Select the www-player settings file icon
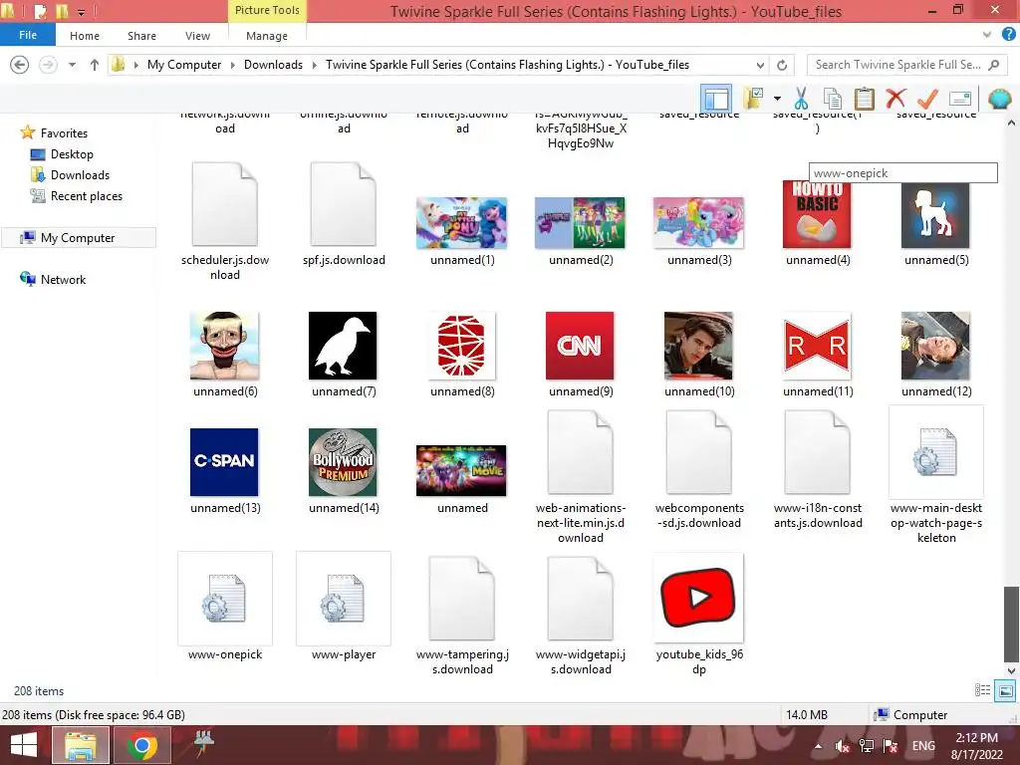The width and height of the screenshot is (1020, 765). coord(344,599)
